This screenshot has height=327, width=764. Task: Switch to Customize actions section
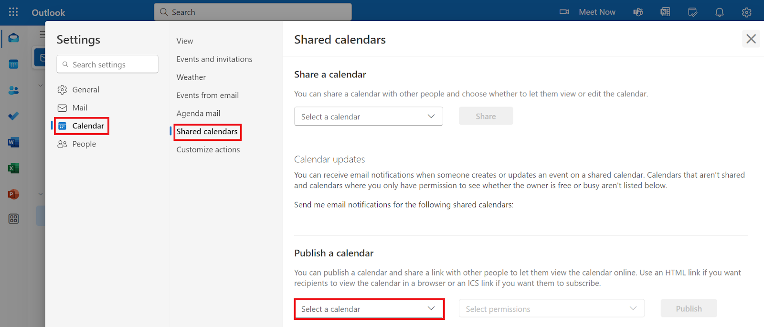click(x=208, y=150)
